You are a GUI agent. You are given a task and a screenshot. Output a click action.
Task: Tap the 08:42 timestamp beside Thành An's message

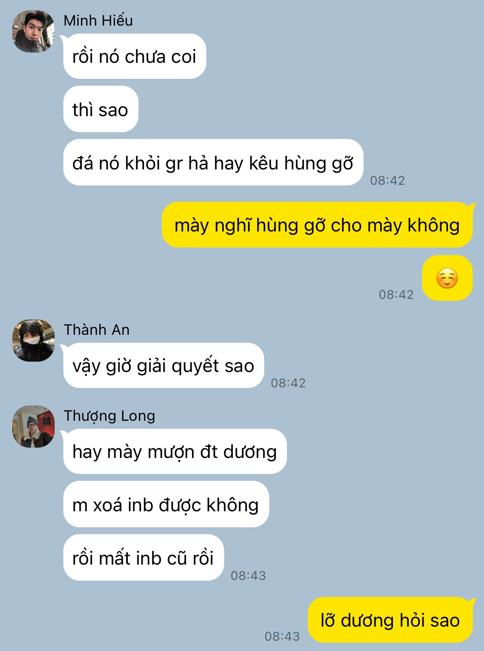point(288,383)
